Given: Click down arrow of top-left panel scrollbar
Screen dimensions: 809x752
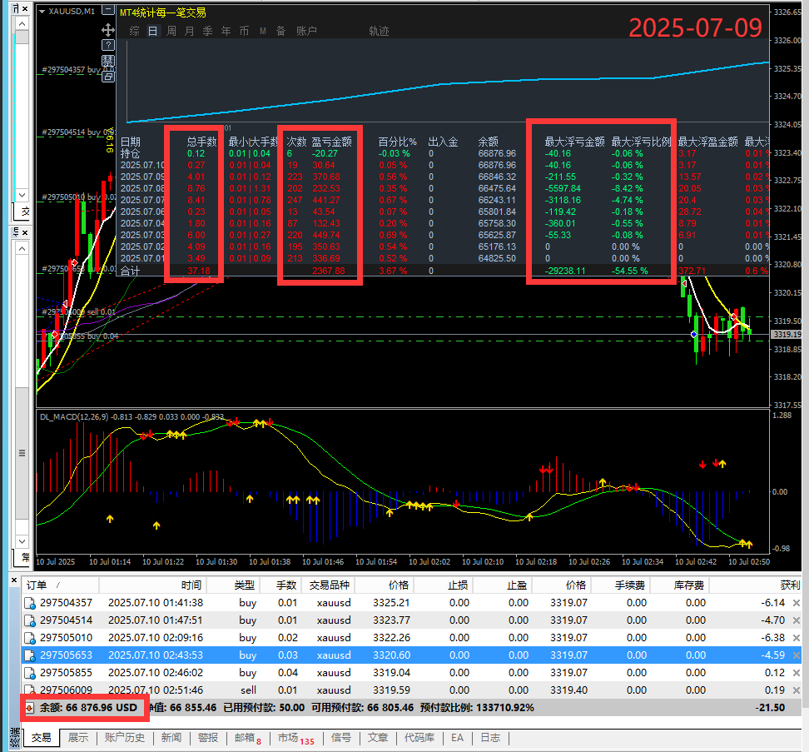Looking at the screenshot, I should [22, 195].
